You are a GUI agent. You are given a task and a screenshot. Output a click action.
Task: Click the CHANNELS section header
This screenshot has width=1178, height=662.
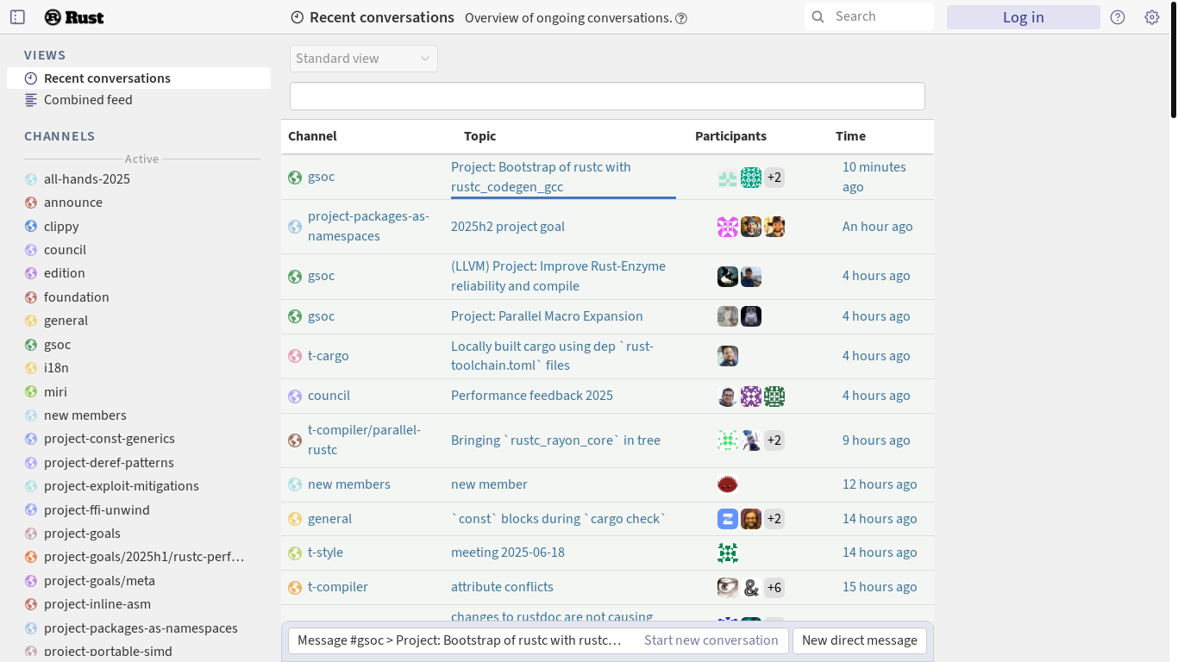click(60, 136)
